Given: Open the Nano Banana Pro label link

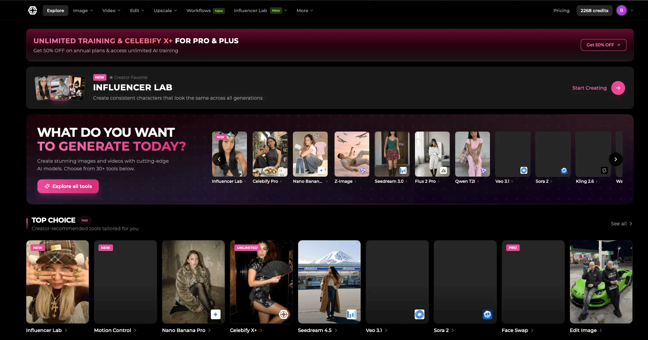Looking at the screenshot, I should 186,330.
